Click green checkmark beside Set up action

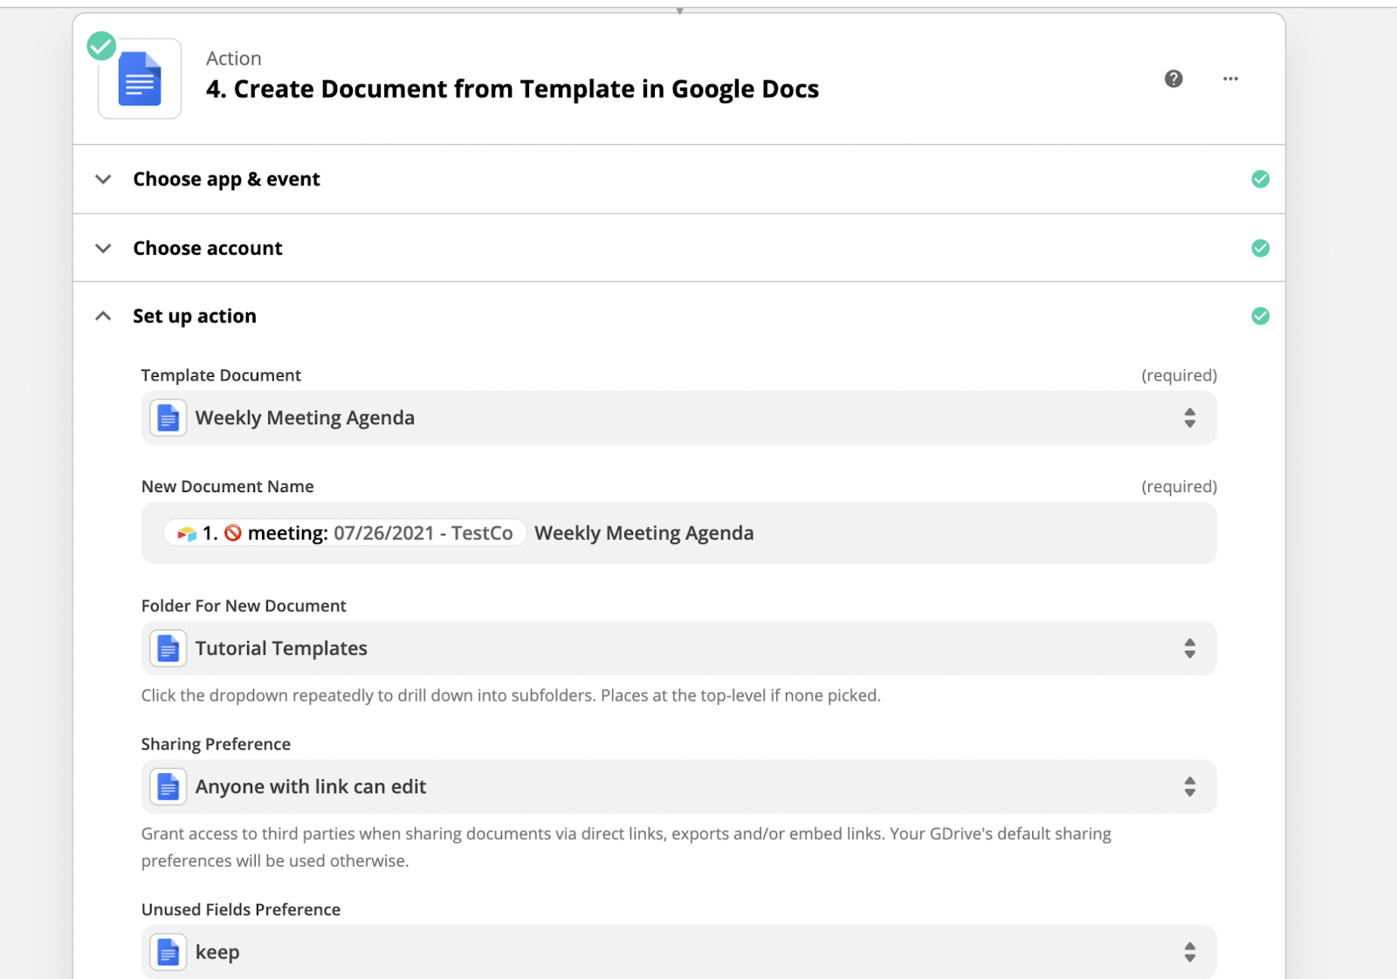click(x=1260, y=316)
